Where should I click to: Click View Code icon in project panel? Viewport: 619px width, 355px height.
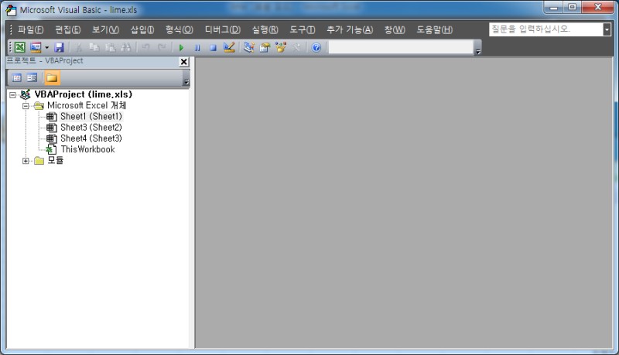pos(16,77)
